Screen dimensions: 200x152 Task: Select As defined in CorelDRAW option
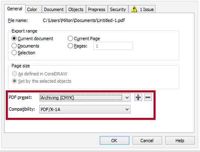click(14, 74)
